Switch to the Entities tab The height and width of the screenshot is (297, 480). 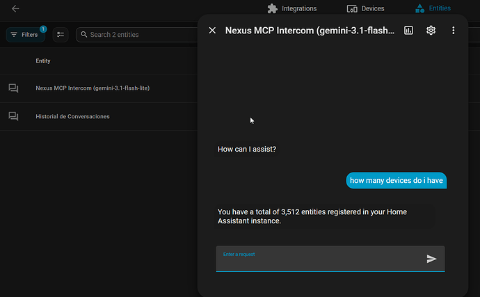pos(433,8)
